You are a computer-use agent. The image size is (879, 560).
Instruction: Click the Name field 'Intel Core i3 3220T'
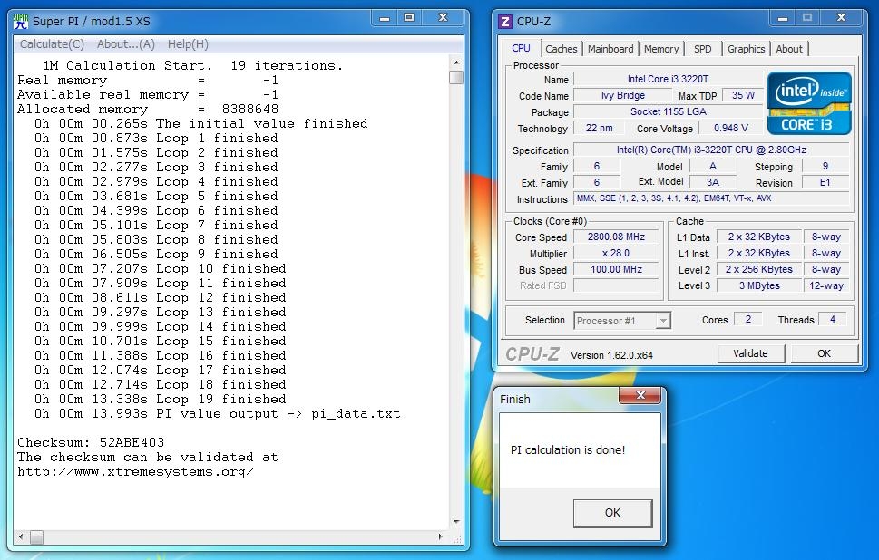pyautogui.click(x=668, y=80)
